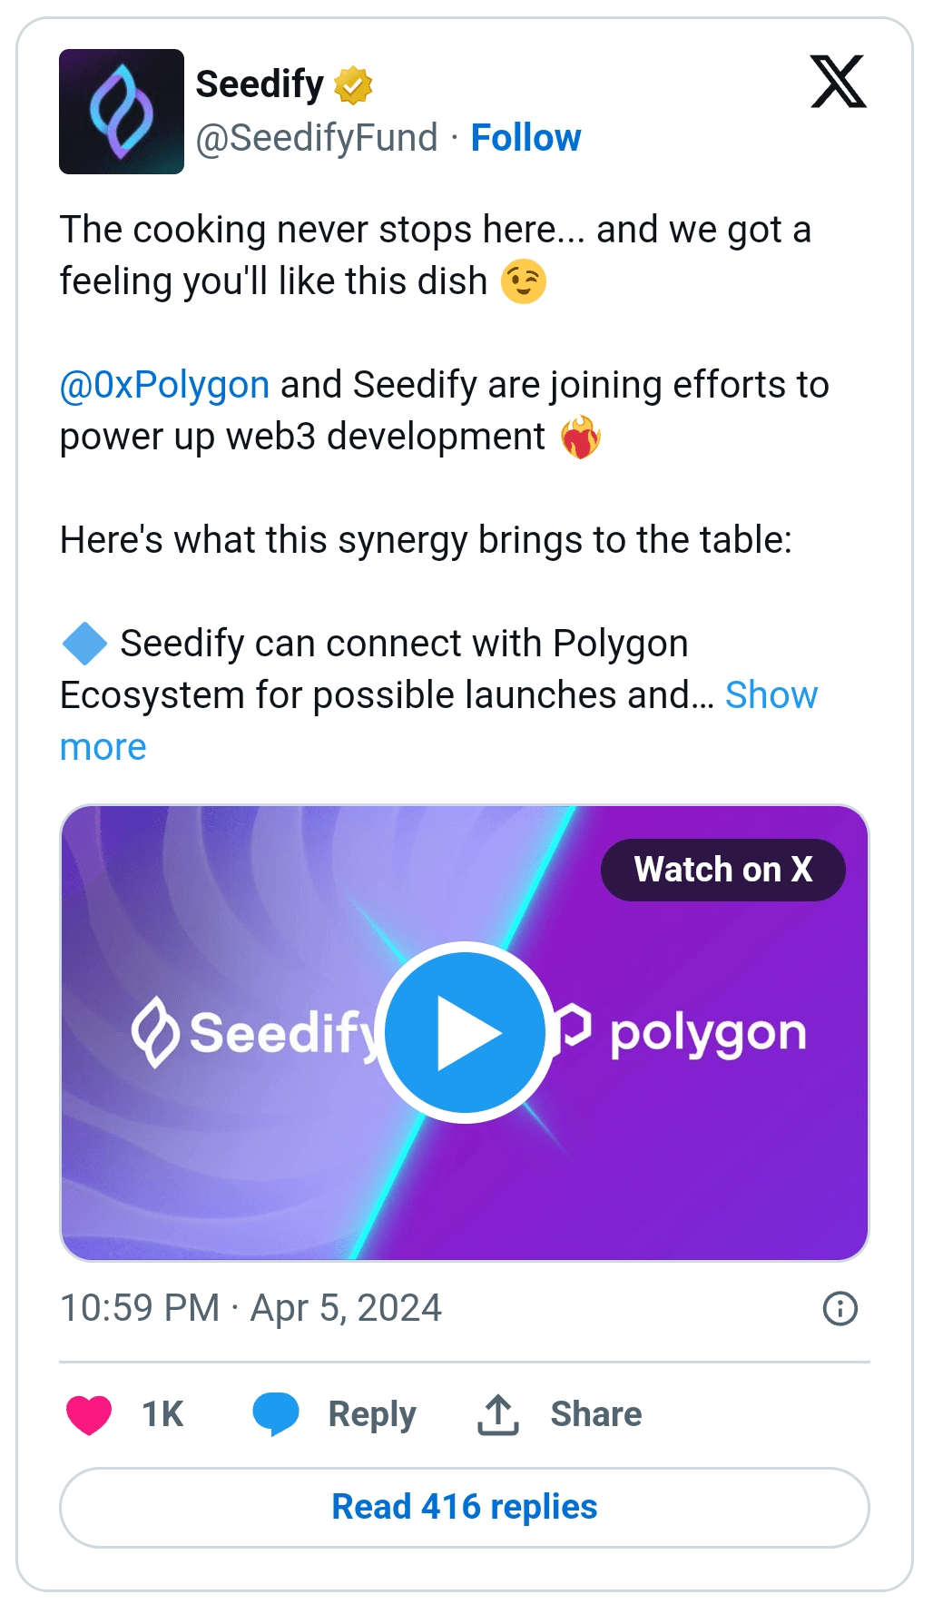This screenshot has height=1604, width=933.
Task: Click the Watch on X button
Action: [722, 870]
